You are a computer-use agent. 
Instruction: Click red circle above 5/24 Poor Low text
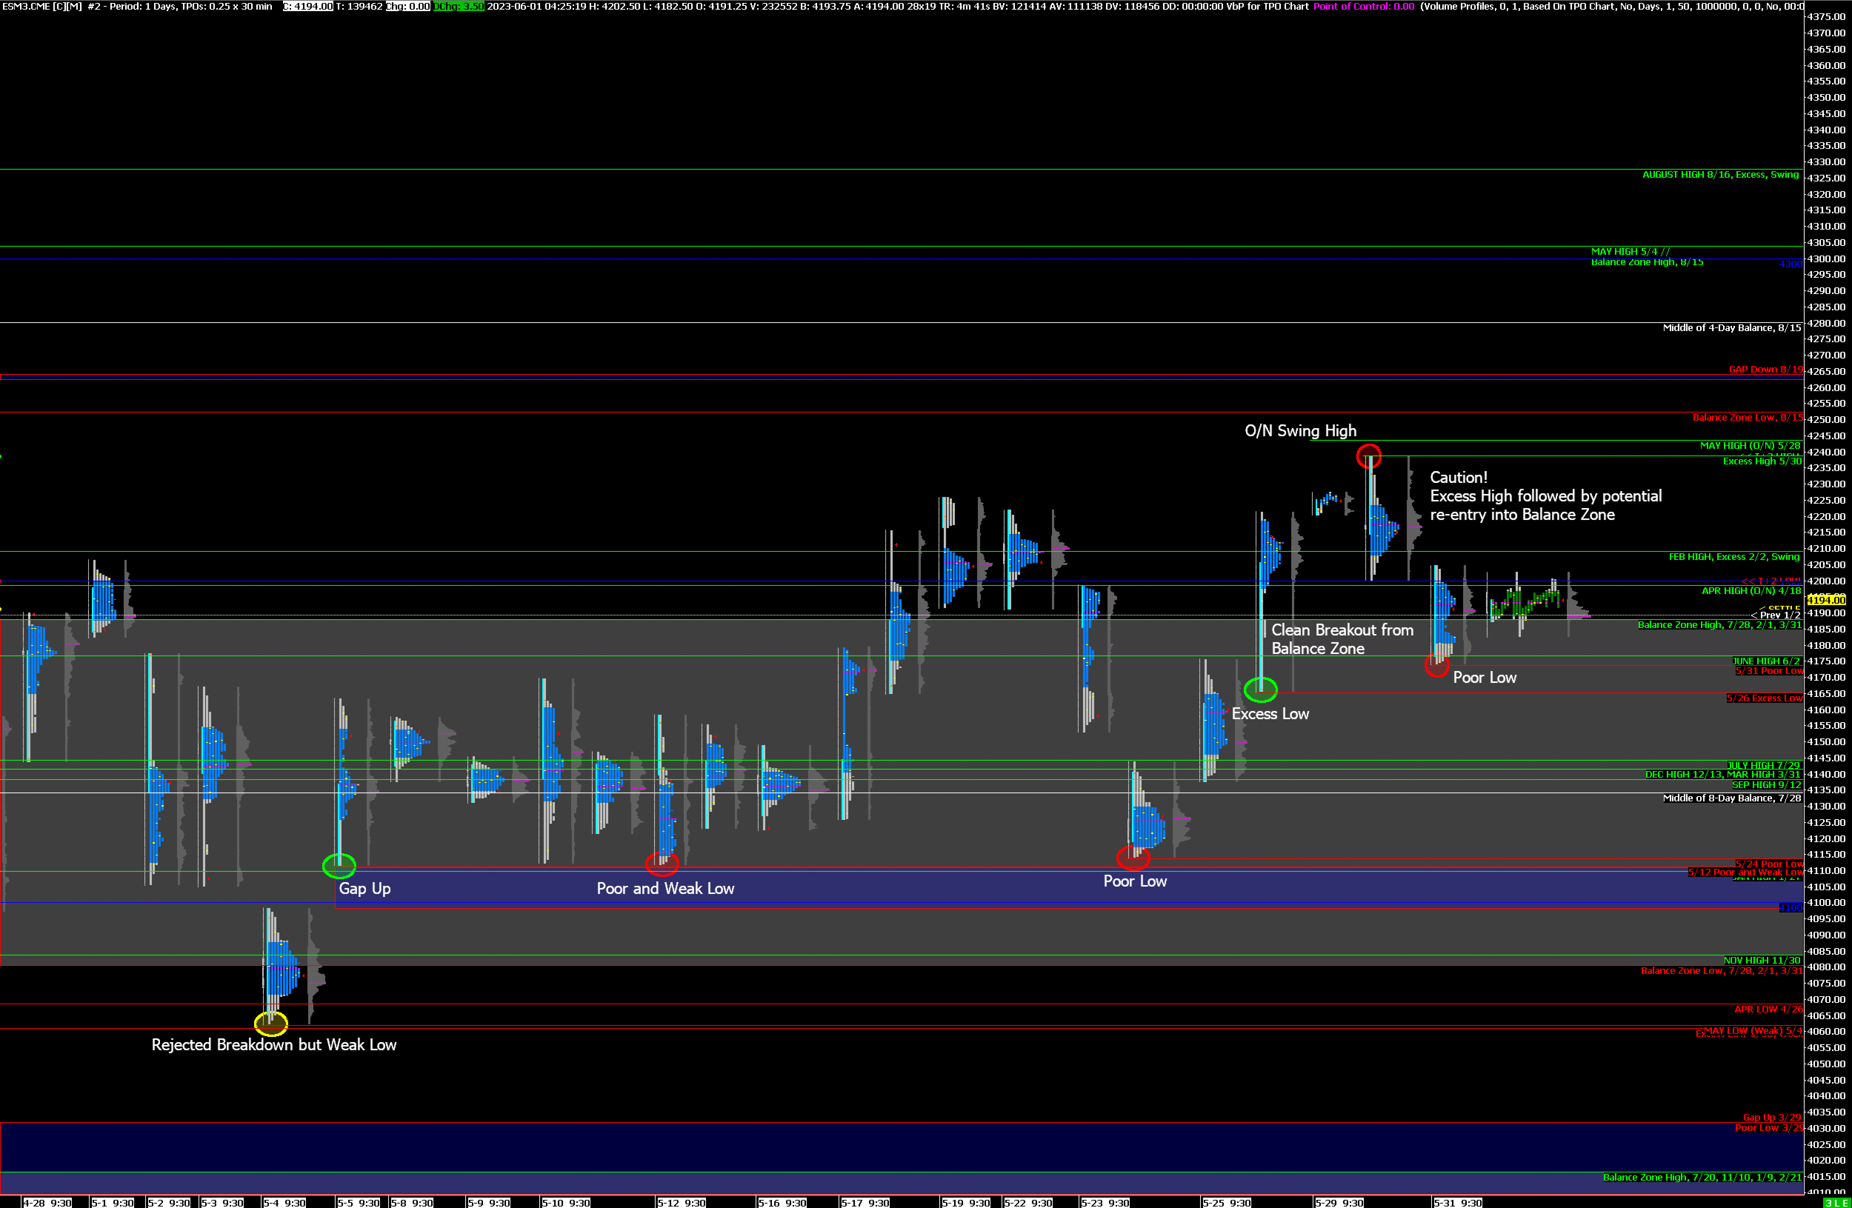[x=1133, y=858]
